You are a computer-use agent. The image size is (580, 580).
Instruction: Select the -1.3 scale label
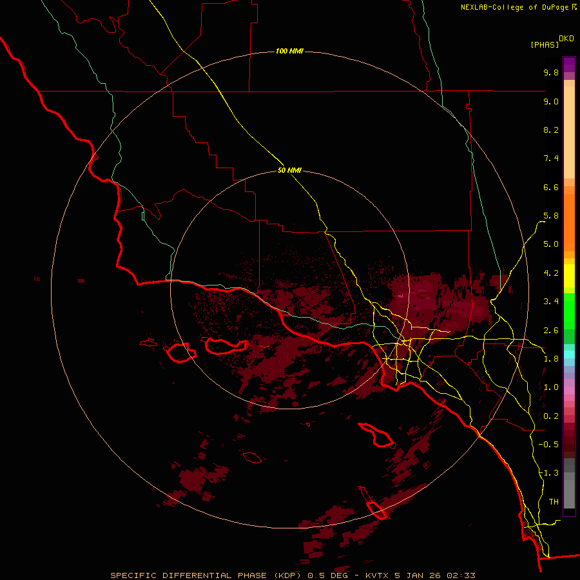click(548, 473)
